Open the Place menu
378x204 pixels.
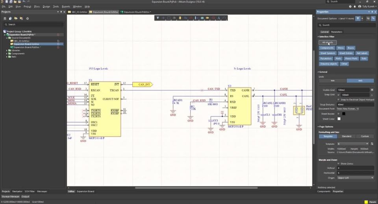[37, 7]
